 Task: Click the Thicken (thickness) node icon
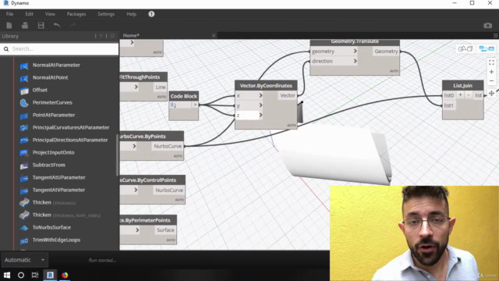click(x=24, y=203)
